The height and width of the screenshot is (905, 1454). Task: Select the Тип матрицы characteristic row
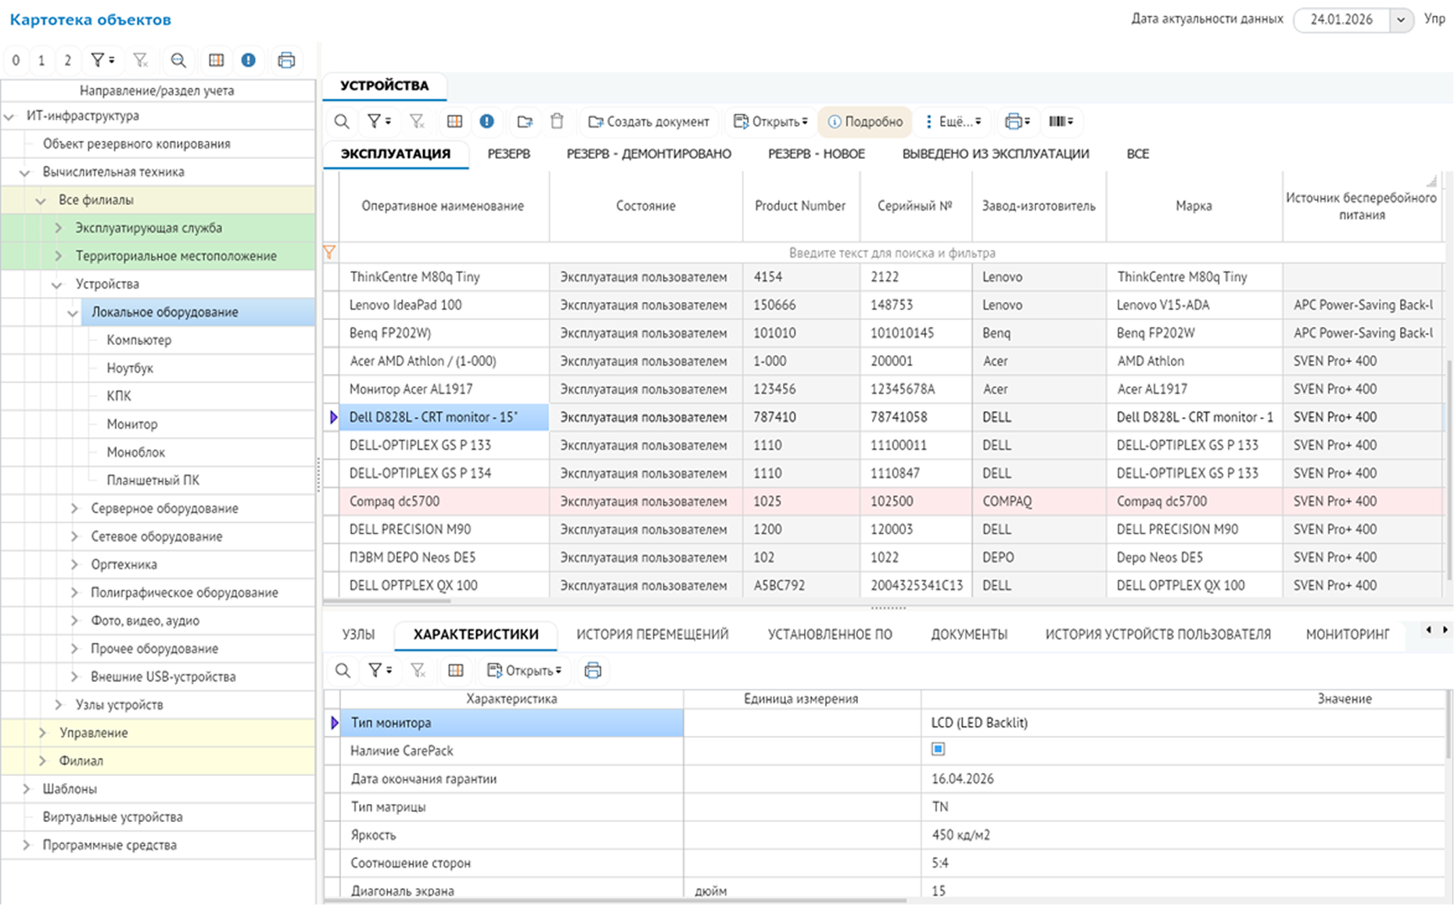(x=885, y=806)
